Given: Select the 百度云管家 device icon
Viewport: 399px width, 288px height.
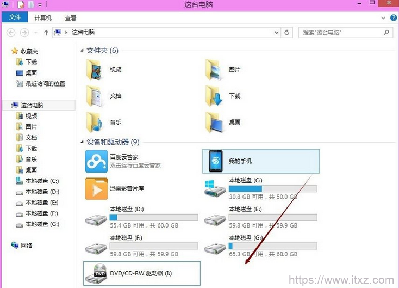Looking at the screenshot, I should coord(96,161).
